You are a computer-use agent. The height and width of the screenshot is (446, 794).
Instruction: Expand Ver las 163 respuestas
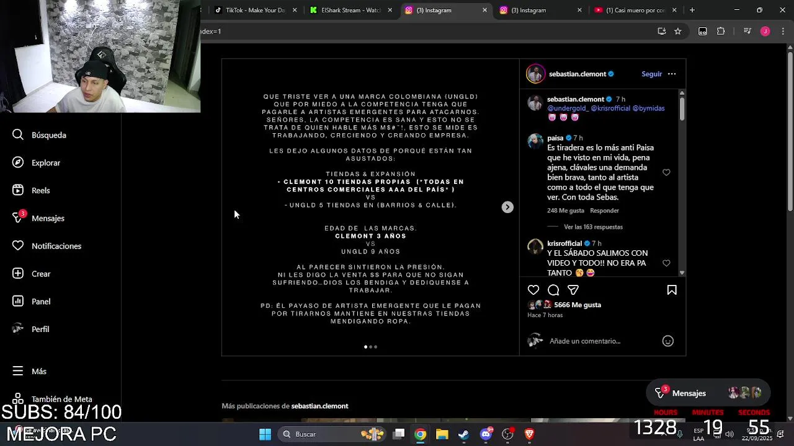[593, 227]
